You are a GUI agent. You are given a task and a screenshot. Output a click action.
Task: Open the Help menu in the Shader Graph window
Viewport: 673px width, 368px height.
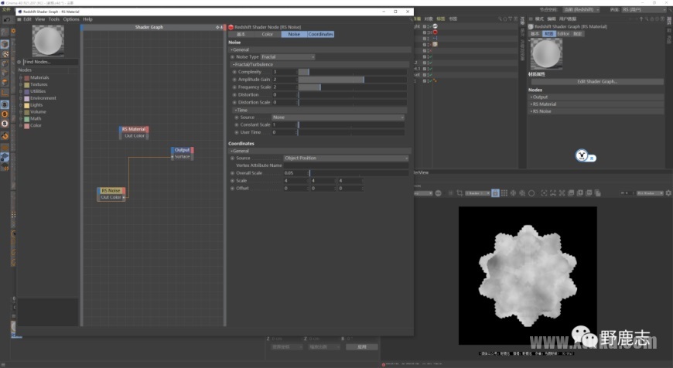(x=87, y=19)
